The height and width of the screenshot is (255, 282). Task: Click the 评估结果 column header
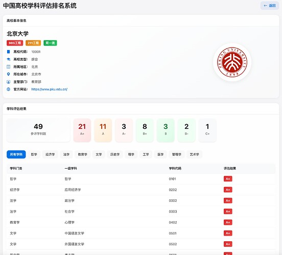point(230,169)
